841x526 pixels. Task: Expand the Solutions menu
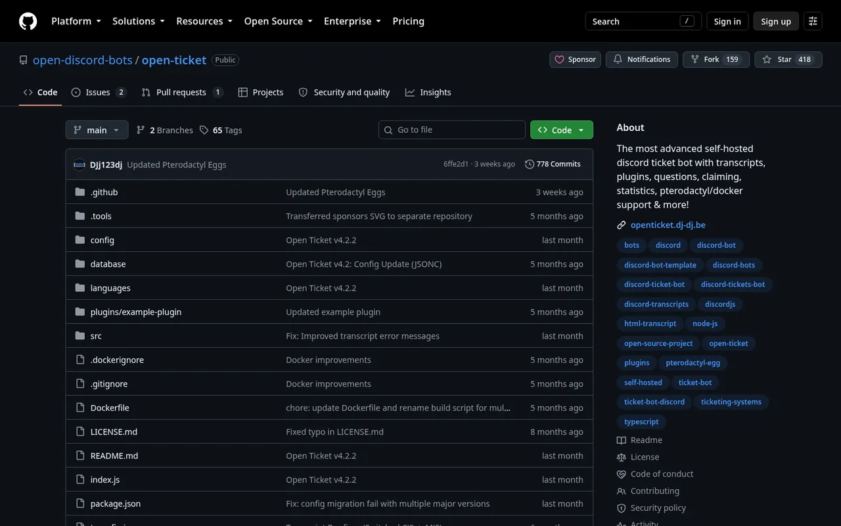[139, 21]
